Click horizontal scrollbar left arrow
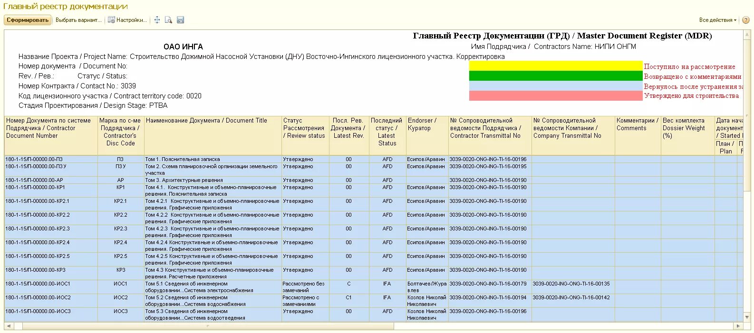Viewport: 754px width, 333px height. [9, 326]
